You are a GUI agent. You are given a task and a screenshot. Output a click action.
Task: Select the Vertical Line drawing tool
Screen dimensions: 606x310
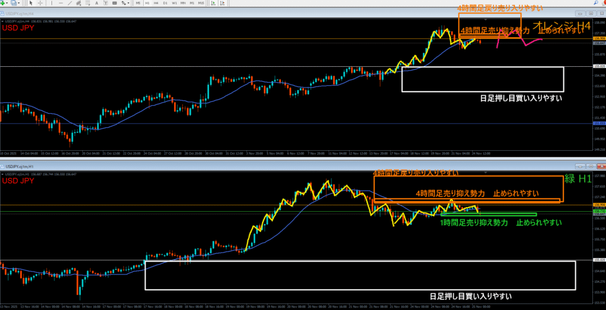[52, 3]
